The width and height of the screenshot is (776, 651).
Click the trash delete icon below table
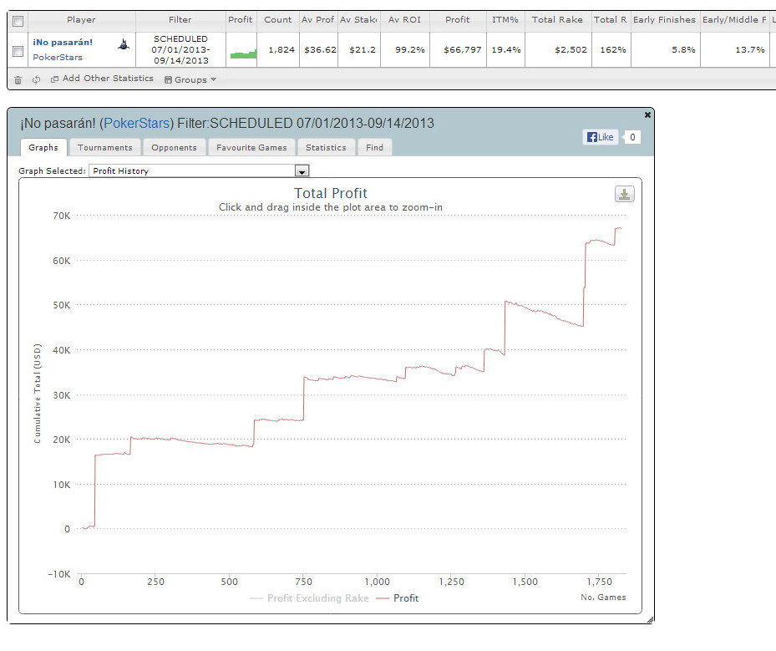coord(18,80)
